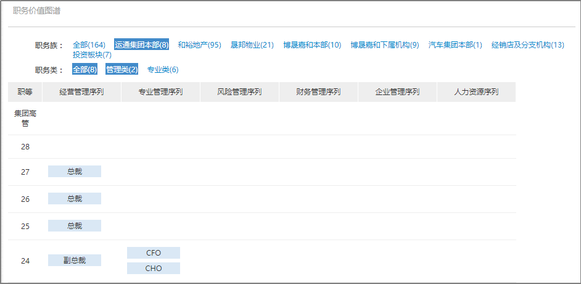This screenshot has height=284, width=581.
Task: Open the CFO position block
Action: [154, 253]
